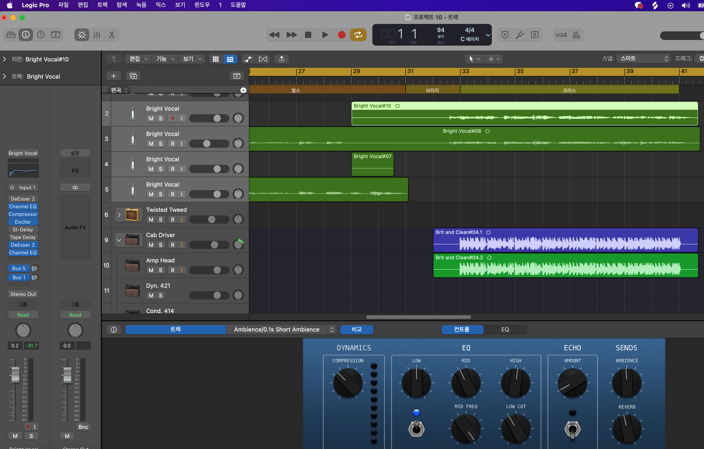Open the Compressor plugin slot

[23, 214]
